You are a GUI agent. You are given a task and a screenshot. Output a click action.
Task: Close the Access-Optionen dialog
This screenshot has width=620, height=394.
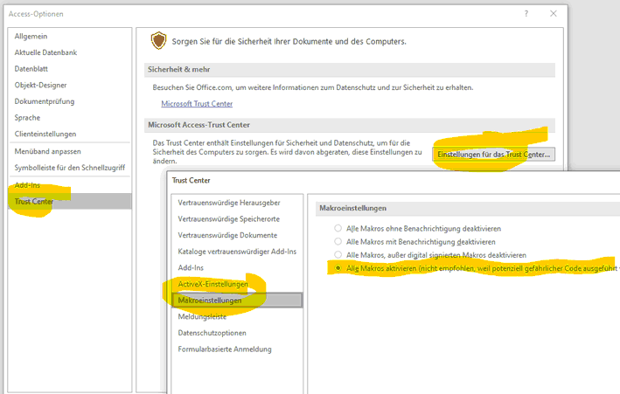554,13
